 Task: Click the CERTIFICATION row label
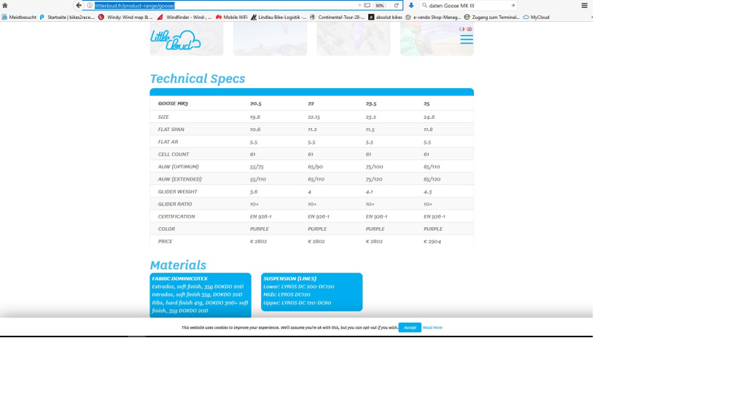pyautogui.click(x=176, y=216)
